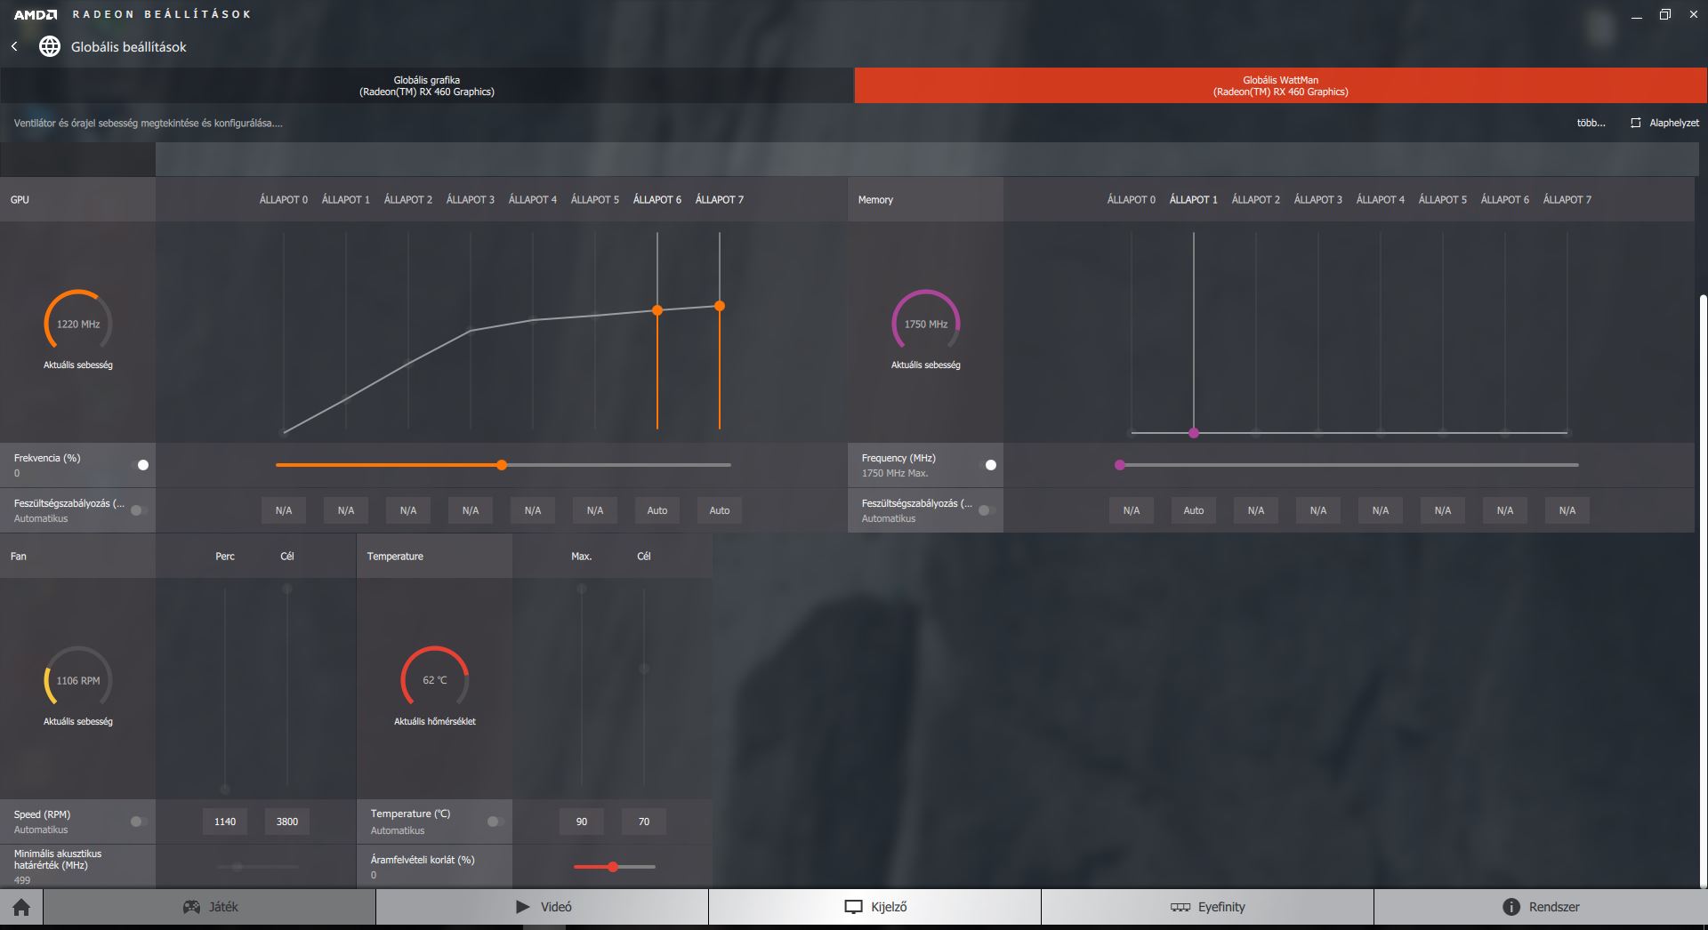Viewport: 1708px width, 930px height.
Task: Select the Globális WattMan tab
Action: [1281, 85]
